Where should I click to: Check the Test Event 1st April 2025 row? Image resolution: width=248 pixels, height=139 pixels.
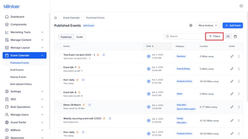click(x=60, y=55)
